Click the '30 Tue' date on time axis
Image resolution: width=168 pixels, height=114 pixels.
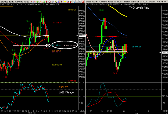[x=32, y=113]
